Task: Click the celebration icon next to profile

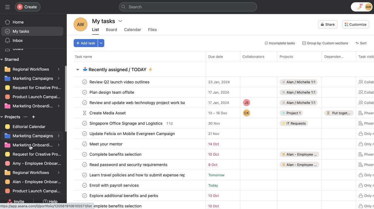Action: 359,7
